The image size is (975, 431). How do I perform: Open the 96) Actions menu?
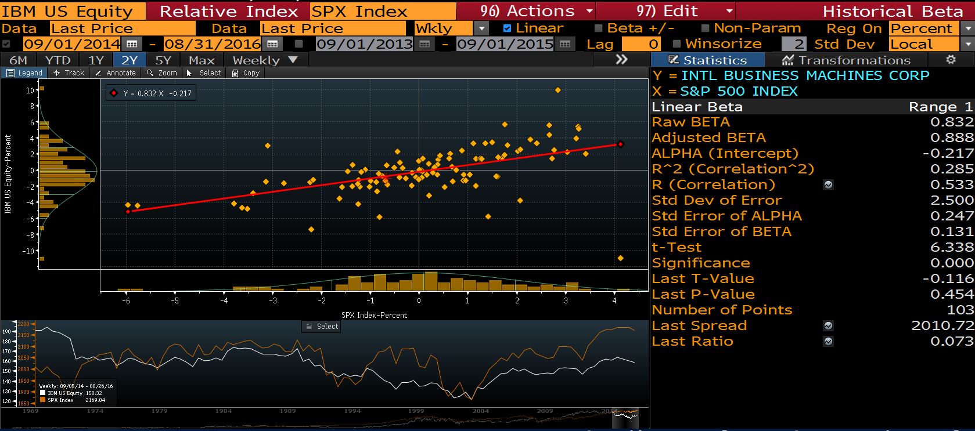tap(526, 11)
